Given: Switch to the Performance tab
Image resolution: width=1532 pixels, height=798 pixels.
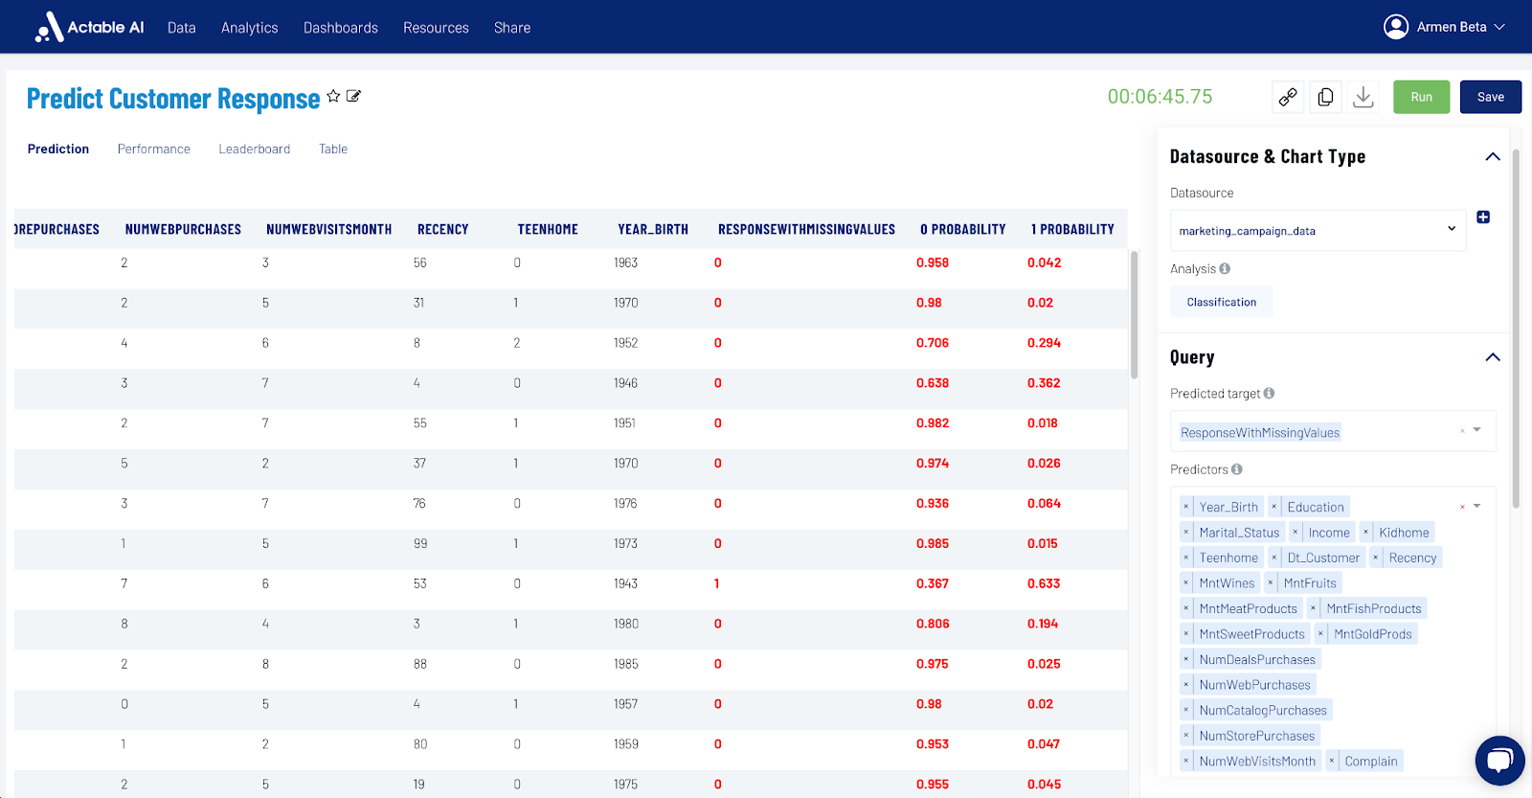Looking at the screenshot, I should click(x=154, y=148).
